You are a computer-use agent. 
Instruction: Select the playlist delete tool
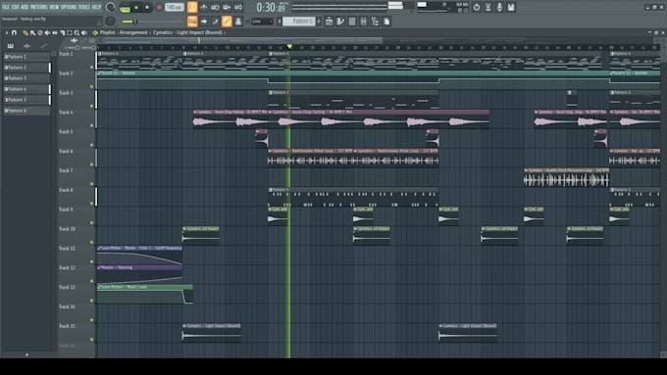click(40, 32)
